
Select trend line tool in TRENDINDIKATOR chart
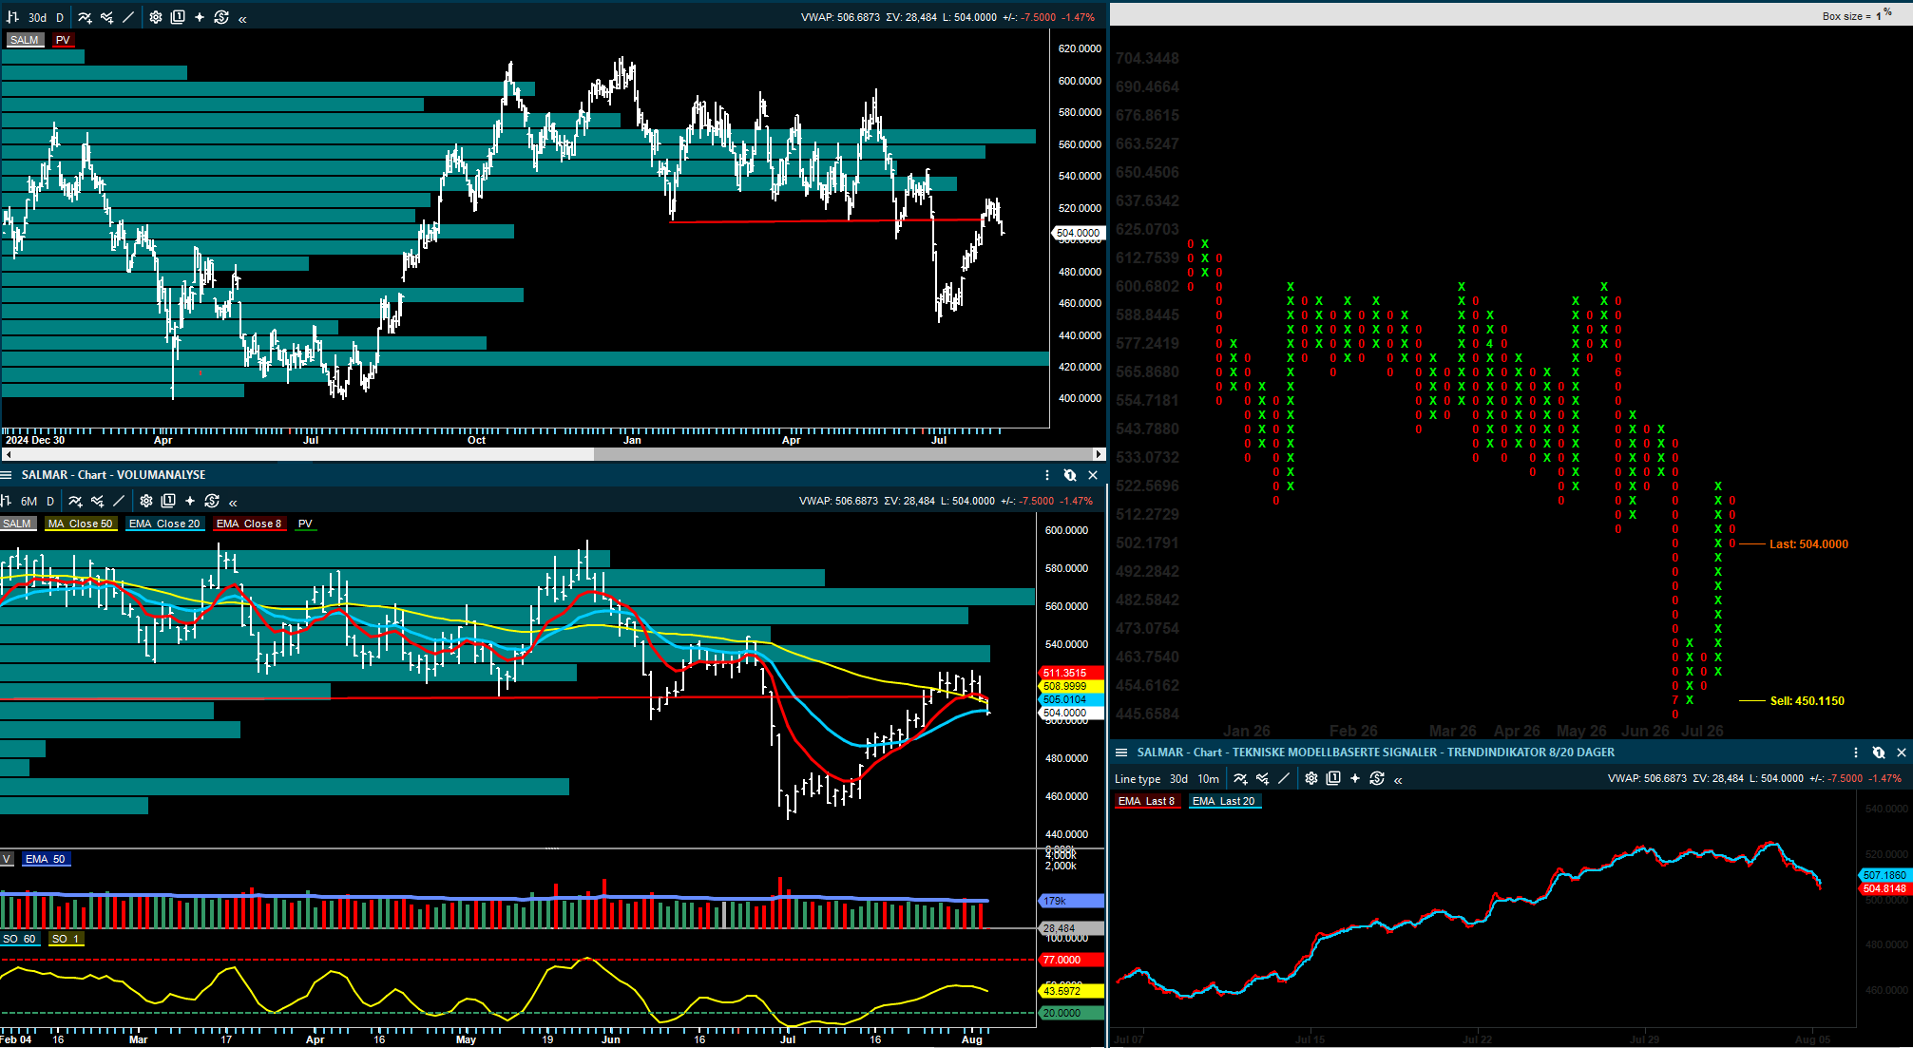[x=1284, y=778]
